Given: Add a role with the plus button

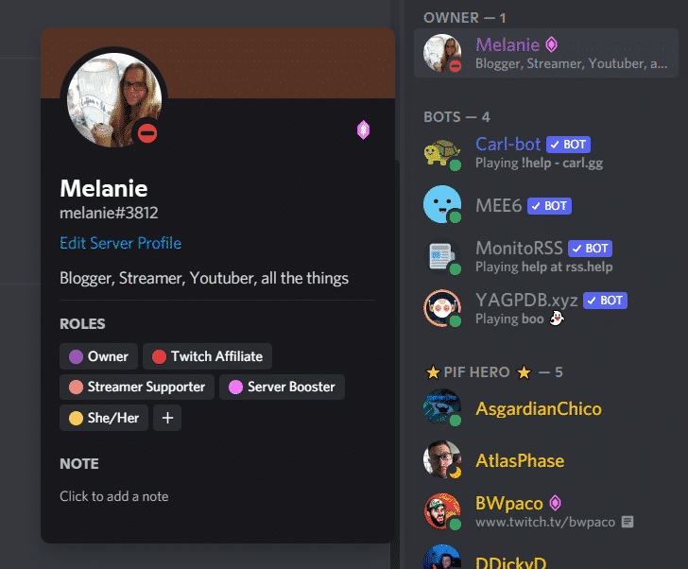Looking at the screenshot, I should [x=167, y=418].
